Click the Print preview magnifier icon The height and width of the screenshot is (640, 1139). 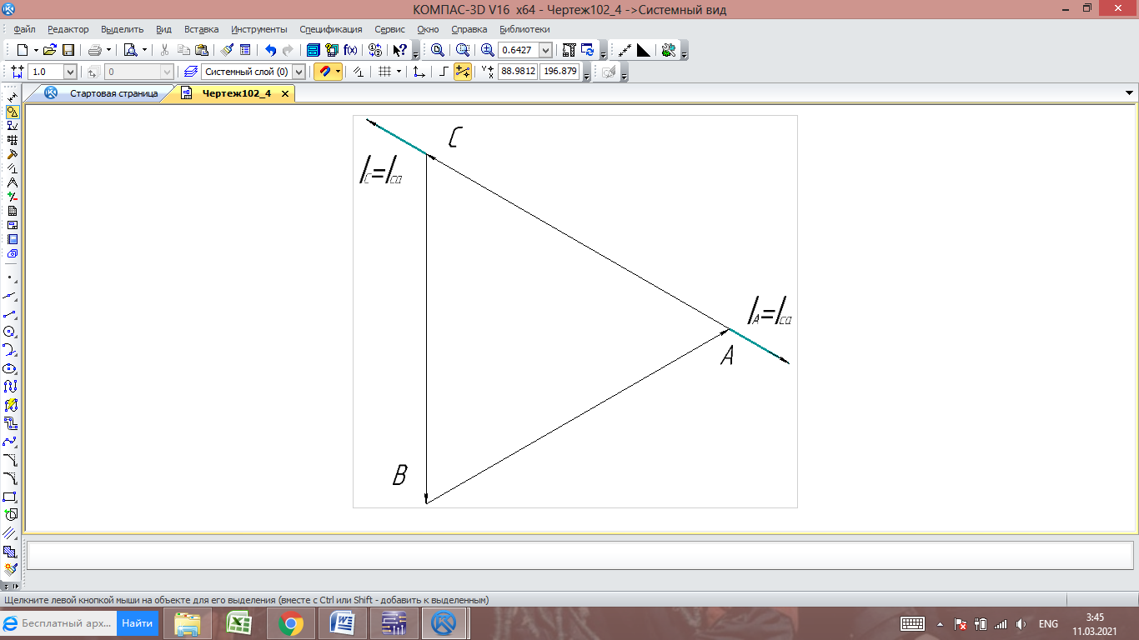(x=130, y=50)
